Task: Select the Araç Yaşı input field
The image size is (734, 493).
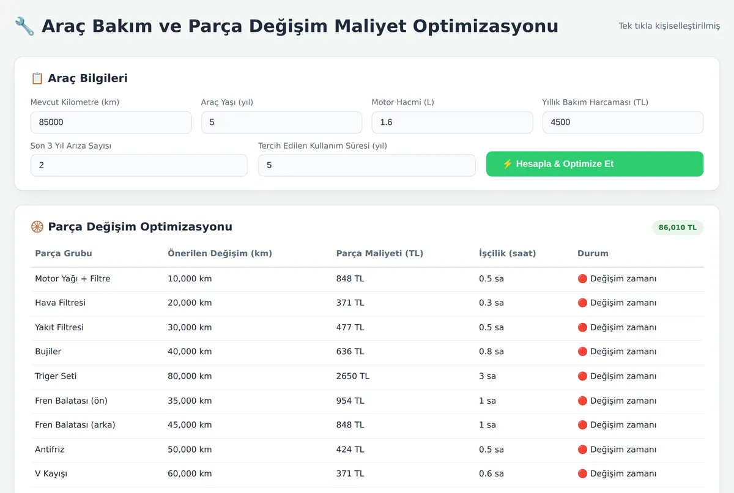Action: coord(281,122)
